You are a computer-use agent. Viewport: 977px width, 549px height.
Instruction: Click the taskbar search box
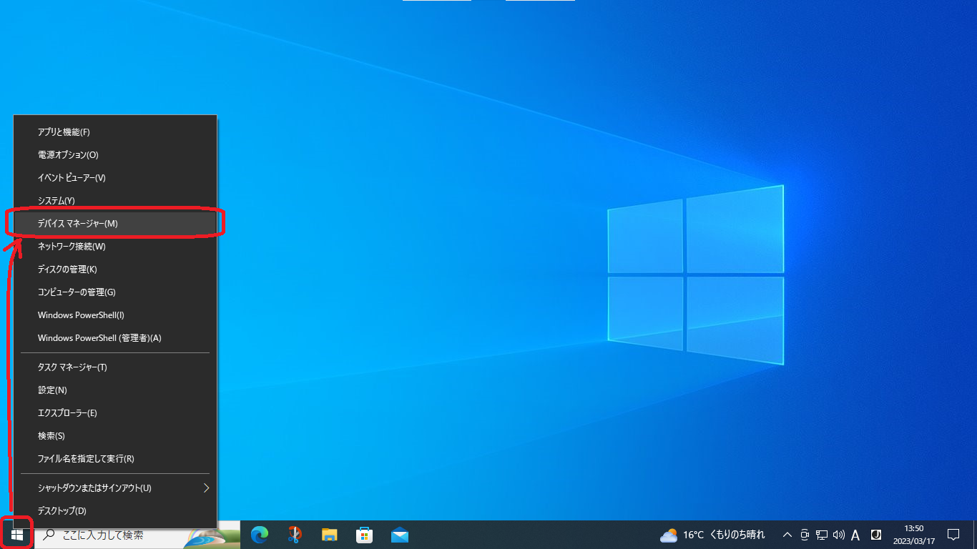[114, 535]
